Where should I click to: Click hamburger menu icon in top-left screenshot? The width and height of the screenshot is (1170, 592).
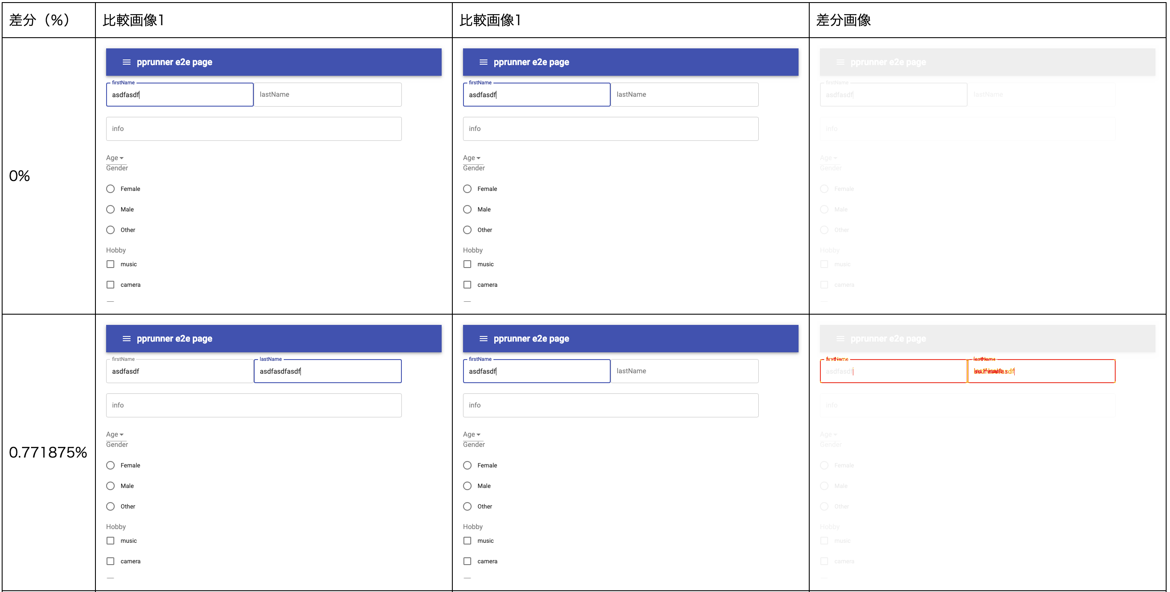(x=126, y=62)
